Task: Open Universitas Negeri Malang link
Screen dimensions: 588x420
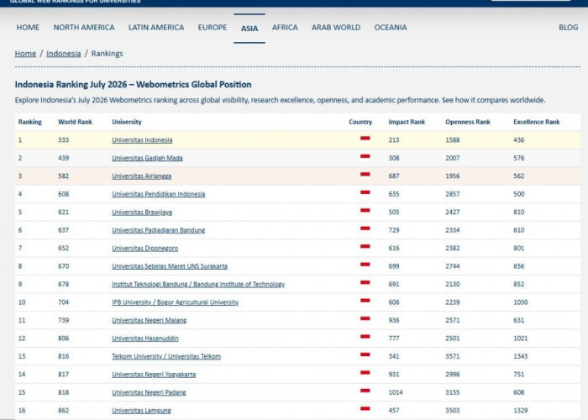Action: pyautogui.click(x=150, y=320)
